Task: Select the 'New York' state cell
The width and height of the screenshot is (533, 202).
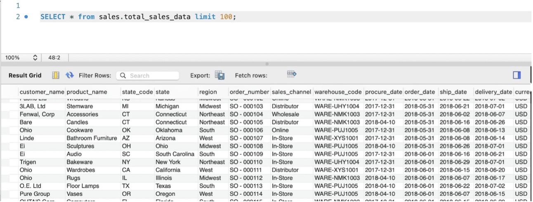Action: (x=168, y=162)
